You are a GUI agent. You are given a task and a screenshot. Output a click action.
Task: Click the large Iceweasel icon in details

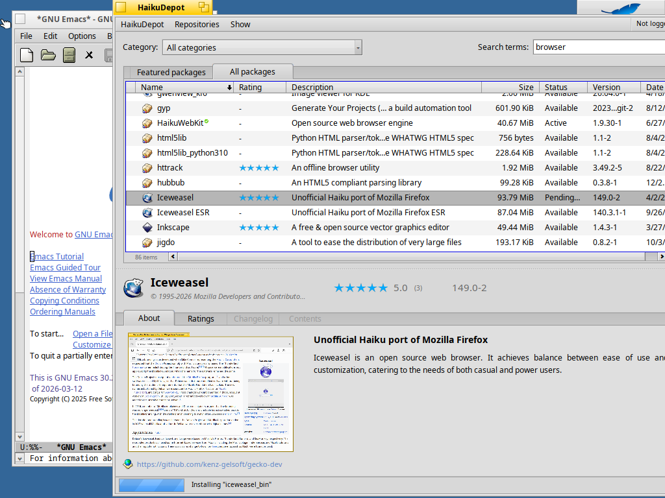point(134,288)
